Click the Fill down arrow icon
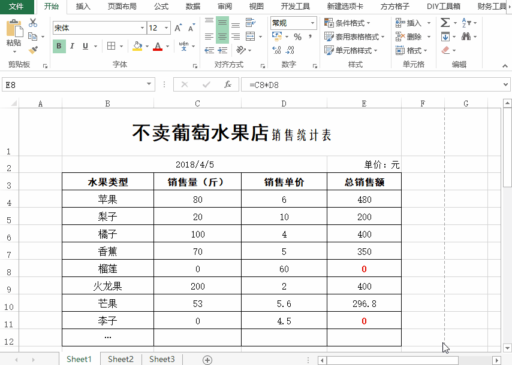The image size is (512, 365). point(445,36)
